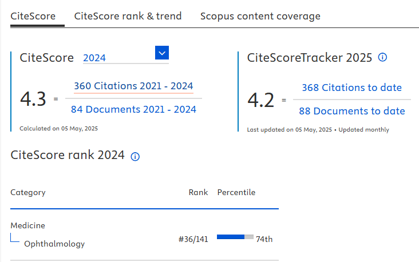The height and width of the screenshot is (262, 419).
Task: Open 84 Documents 2021 - 2024 link
Action: [x=133, y=109]
